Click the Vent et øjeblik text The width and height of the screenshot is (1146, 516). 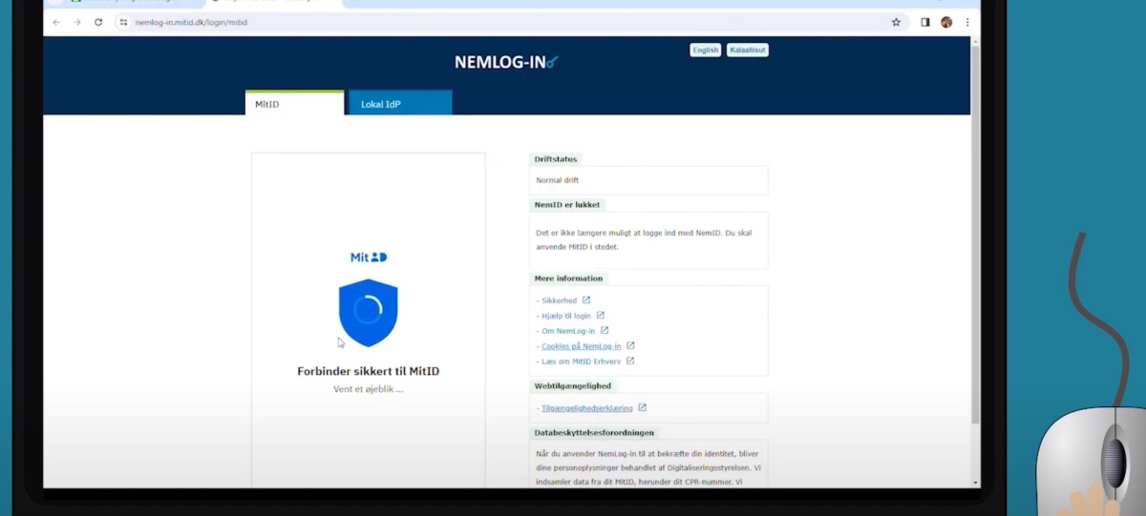click(x=369, y=389)
